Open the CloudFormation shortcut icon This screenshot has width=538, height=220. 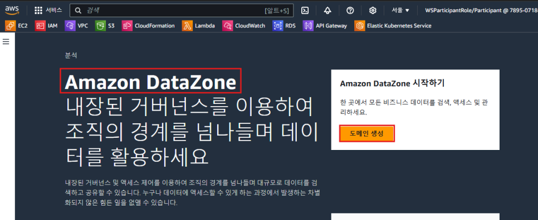127,26
